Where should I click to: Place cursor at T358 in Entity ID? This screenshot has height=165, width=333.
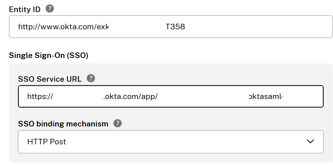[x=175, y=27]
